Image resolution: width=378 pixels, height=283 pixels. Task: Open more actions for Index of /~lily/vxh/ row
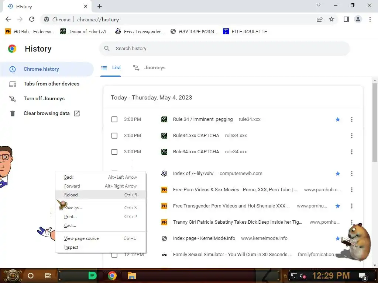tap(352, 174)
